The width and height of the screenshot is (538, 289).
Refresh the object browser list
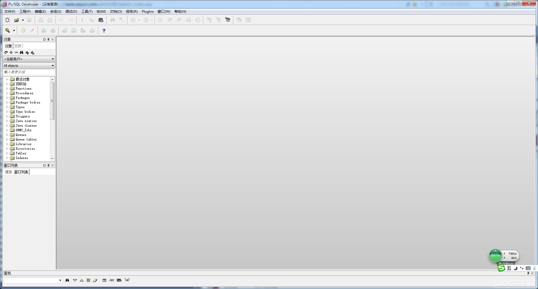6,53
